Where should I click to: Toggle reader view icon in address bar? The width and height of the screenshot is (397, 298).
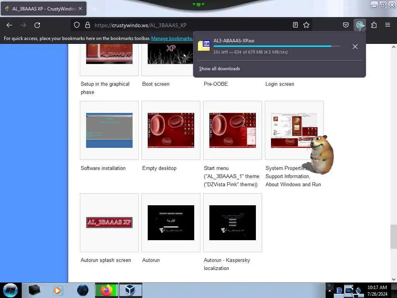[295, 25]
